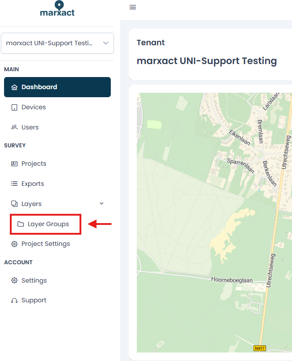Open the Layer Groups menu item
This screenshot has width=292, height=361.
46,224
